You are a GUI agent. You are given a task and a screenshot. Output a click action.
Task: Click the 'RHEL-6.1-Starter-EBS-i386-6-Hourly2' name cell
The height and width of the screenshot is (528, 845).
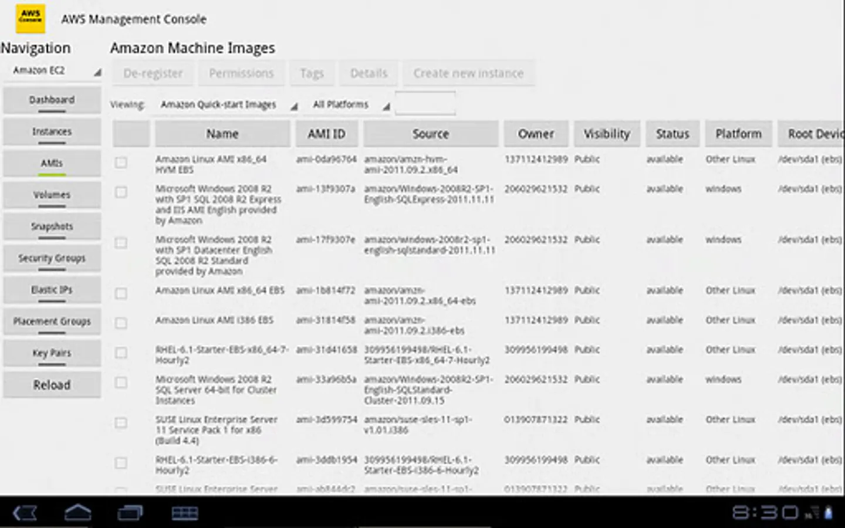coord(217,465)
